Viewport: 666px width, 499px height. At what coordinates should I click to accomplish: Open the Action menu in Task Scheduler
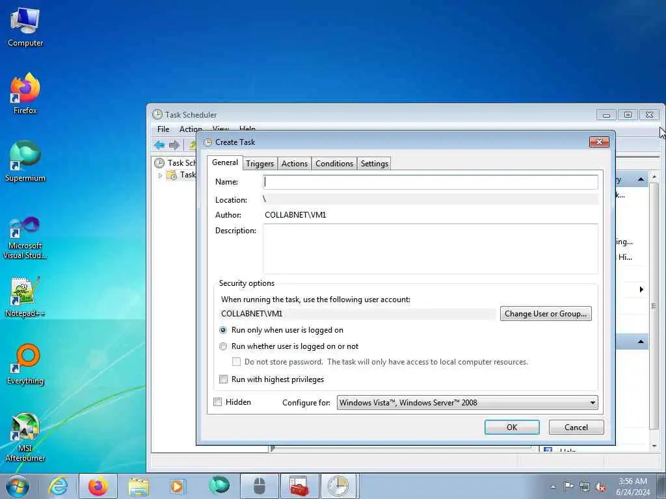pos(191,129)
